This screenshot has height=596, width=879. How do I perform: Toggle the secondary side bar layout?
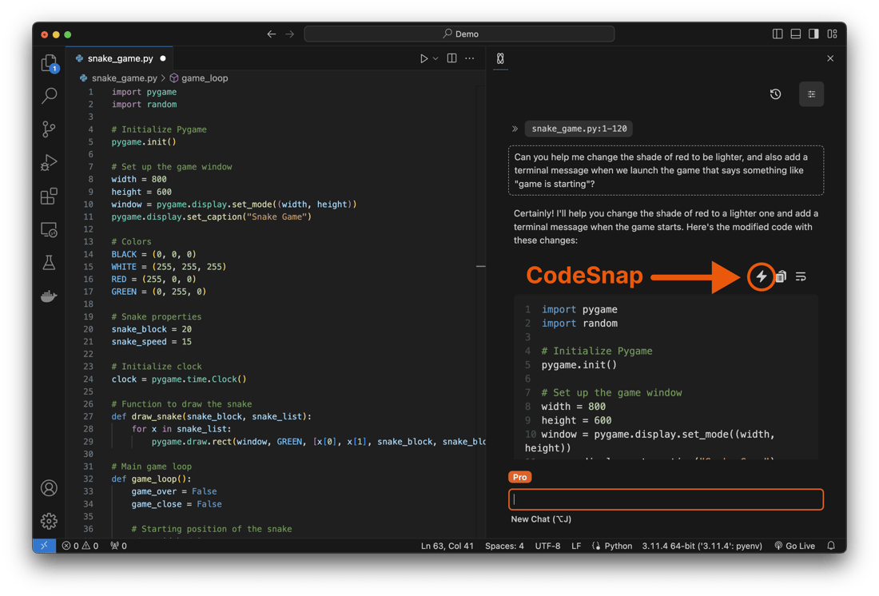click(813, 34)
